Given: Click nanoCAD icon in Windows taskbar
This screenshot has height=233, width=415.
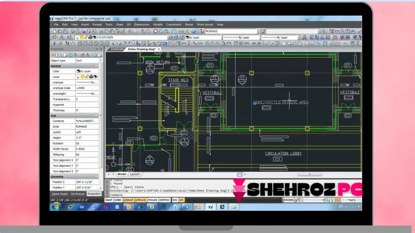Looking at the screenshot, I should (210, 207).
